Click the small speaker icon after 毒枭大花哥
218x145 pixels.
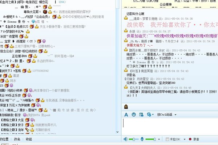point(55,12)
